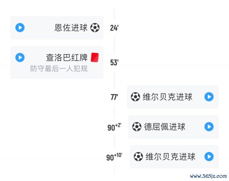Play the 恩佐 goal video clip
229x181 pixels.
[x=20, y=28]
